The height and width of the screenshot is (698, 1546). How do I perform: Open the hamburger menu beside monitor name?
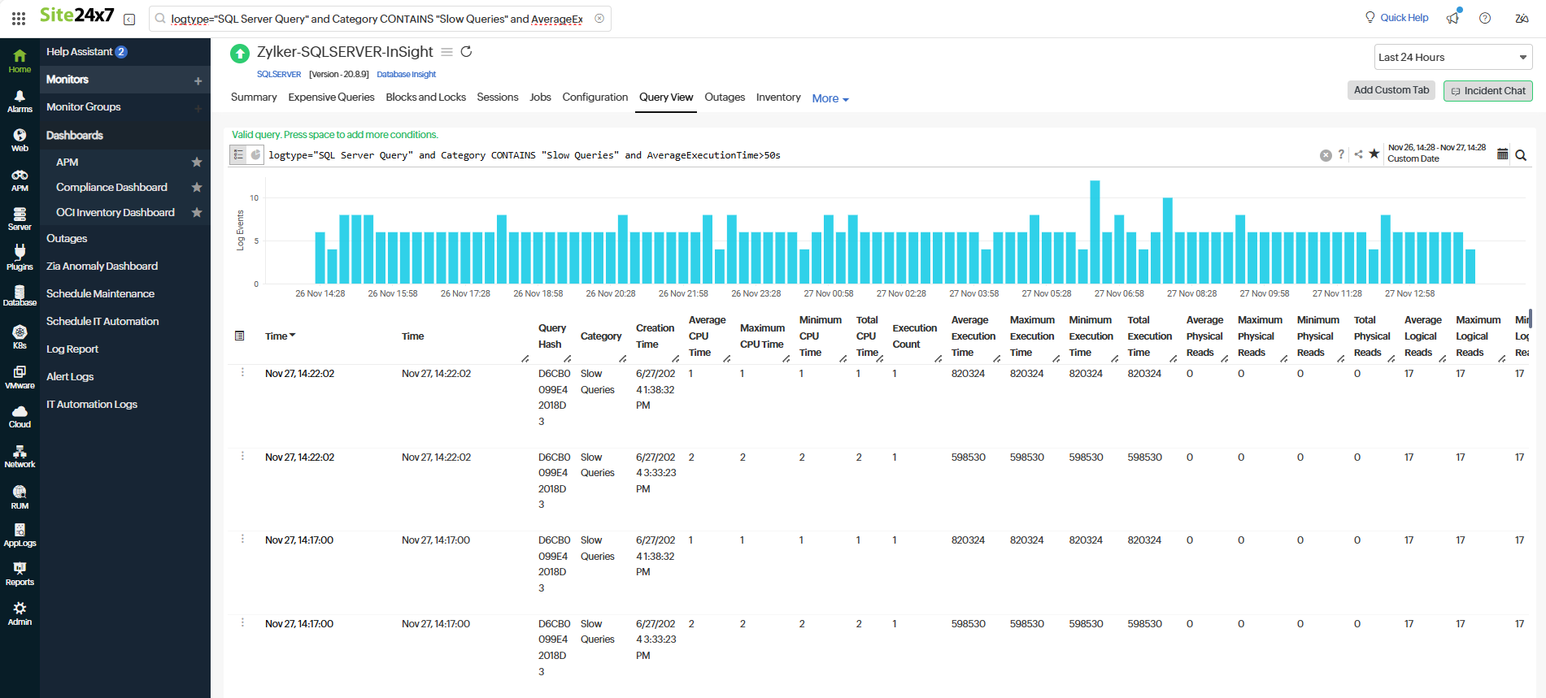pos(446,52)
